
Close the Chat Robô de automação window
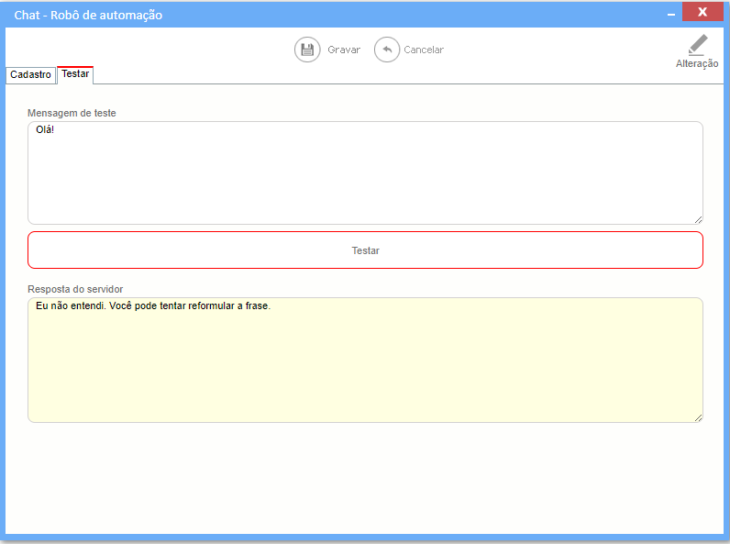pos(702,12)
